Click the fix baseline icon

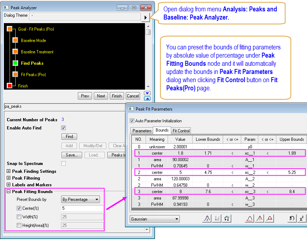click(x=249, y=218)
